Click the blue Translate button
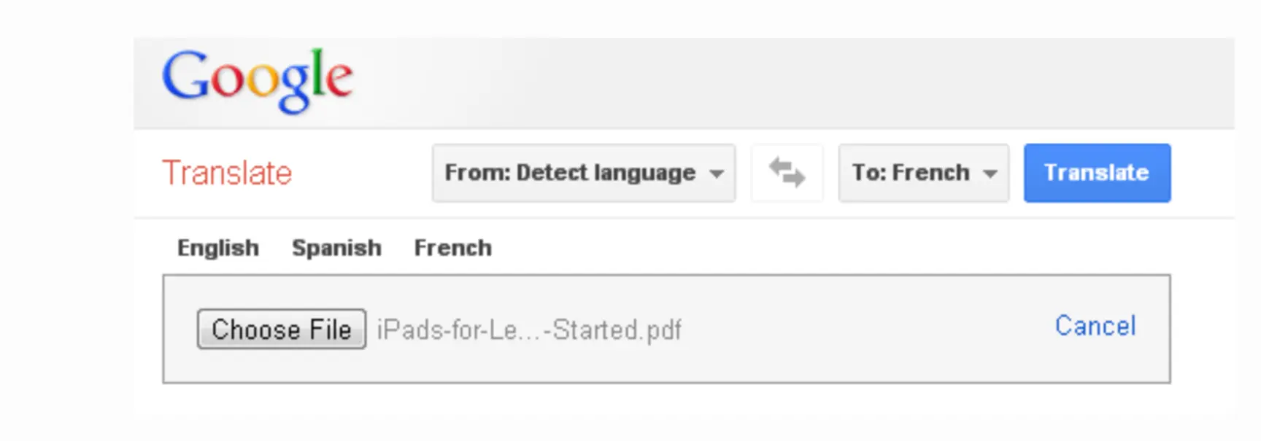1261x441 pixels. click(1098, 173)
